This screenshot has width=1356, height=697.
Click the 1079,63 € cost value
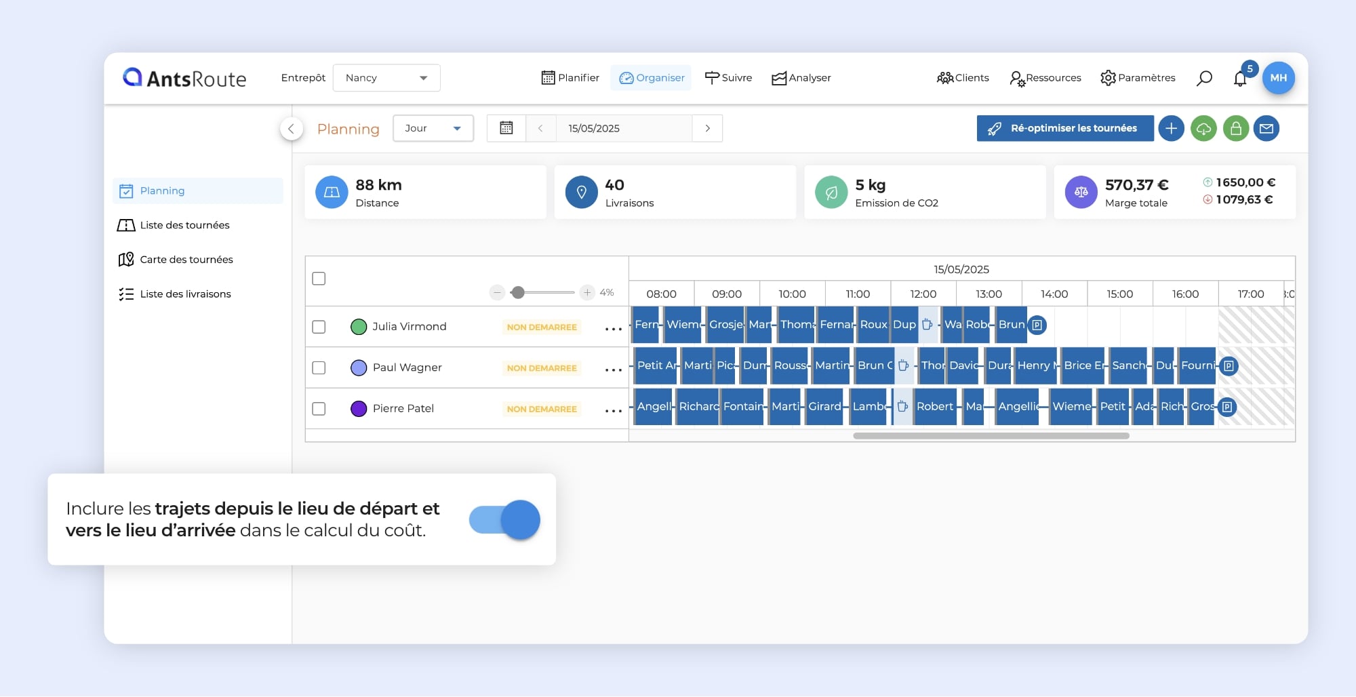coord(1244,199)
